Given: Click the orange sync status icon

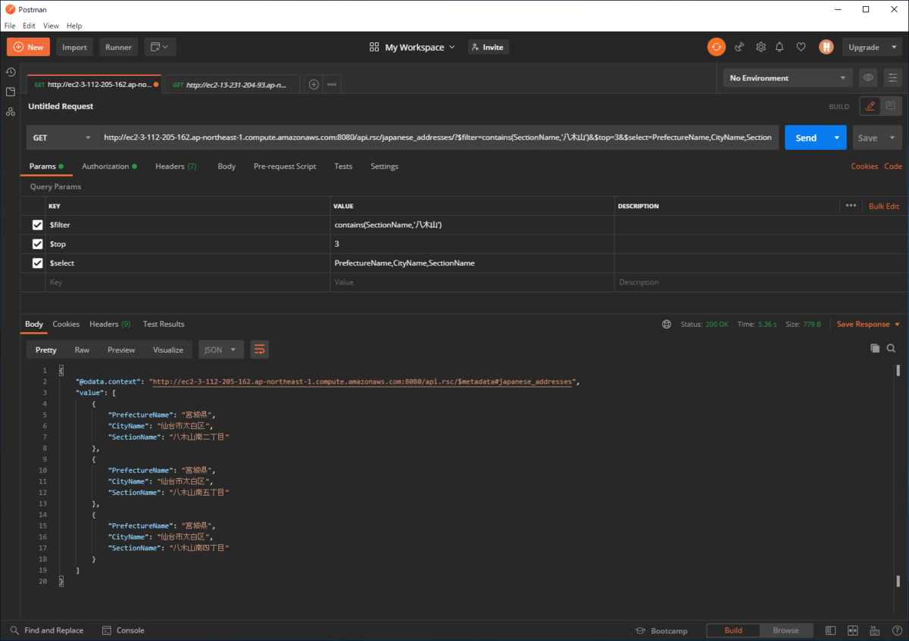Looking at the screenshot, I should click(716, 47).
